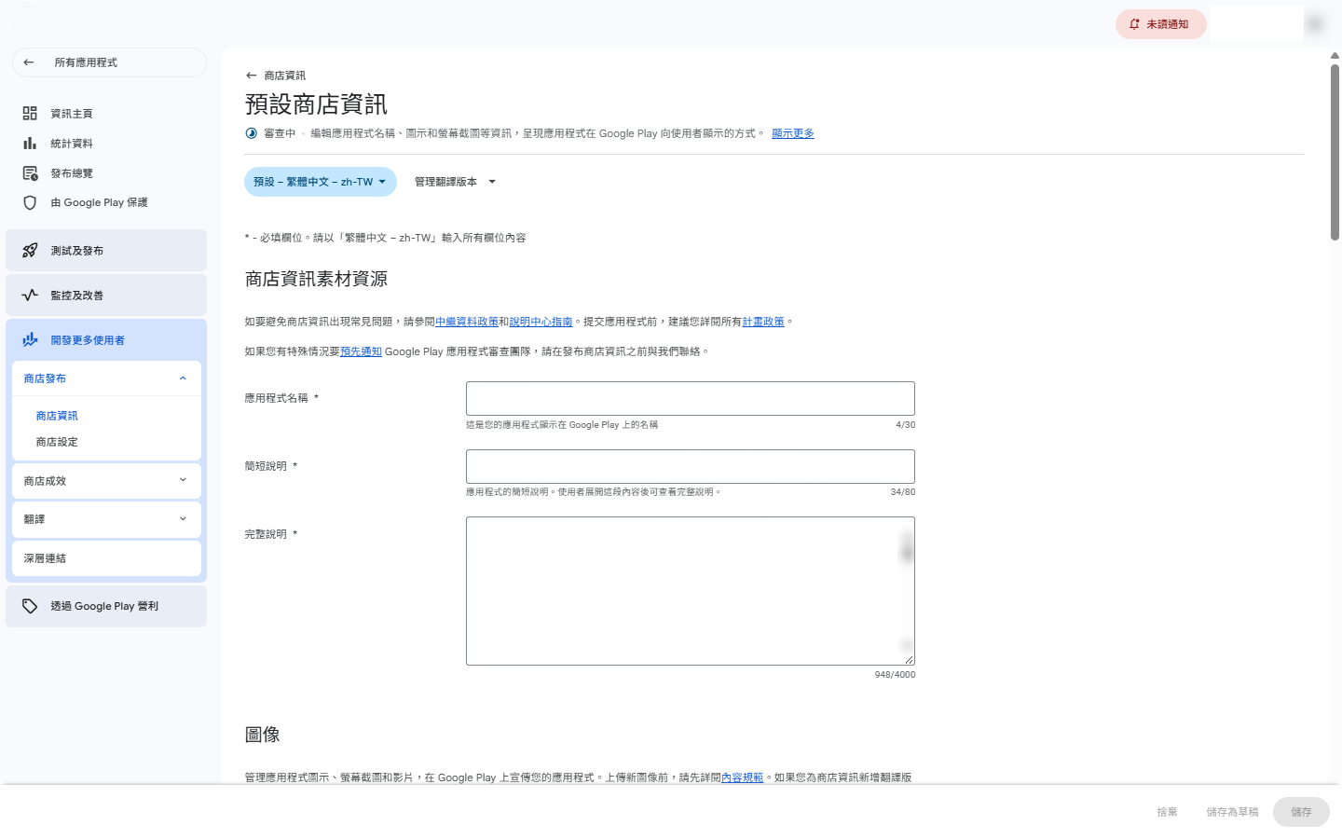Click the 完整說明 resize handle

tap(909, 659)
